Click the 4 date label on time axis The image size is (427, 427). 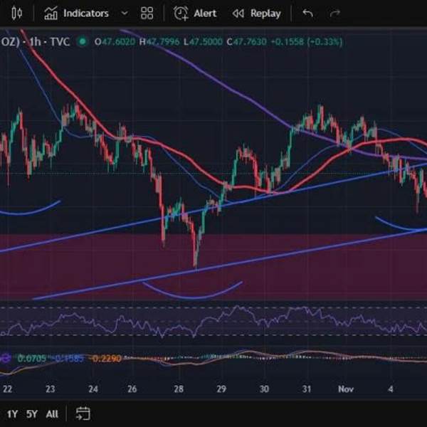click(391, 389)
